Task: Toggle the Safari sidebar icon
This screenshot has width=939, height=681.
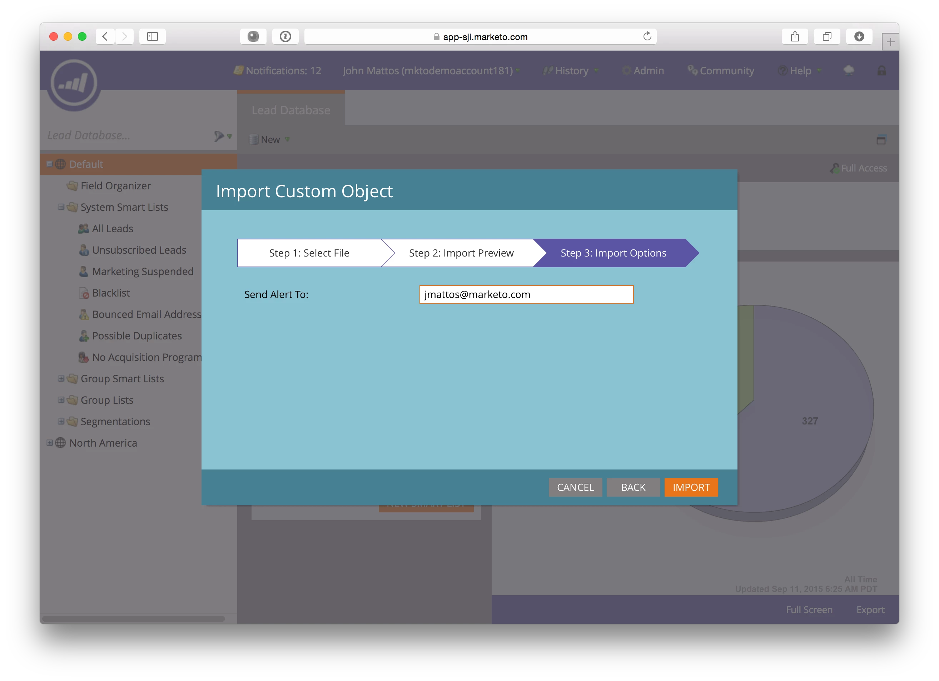Action: (x=152, y=36)
